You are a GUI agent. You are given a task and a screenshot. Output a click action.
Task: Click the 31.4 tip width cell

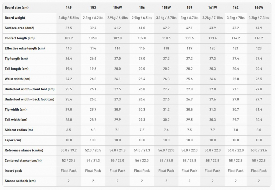(x=259, y=110)
